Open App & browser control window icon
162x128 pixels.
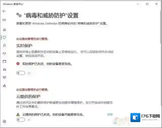(x=4, y=61)
